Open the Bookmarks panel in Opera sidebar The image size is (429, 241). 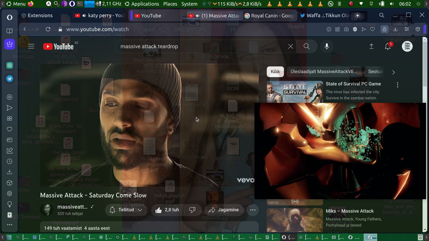[10, 31]
